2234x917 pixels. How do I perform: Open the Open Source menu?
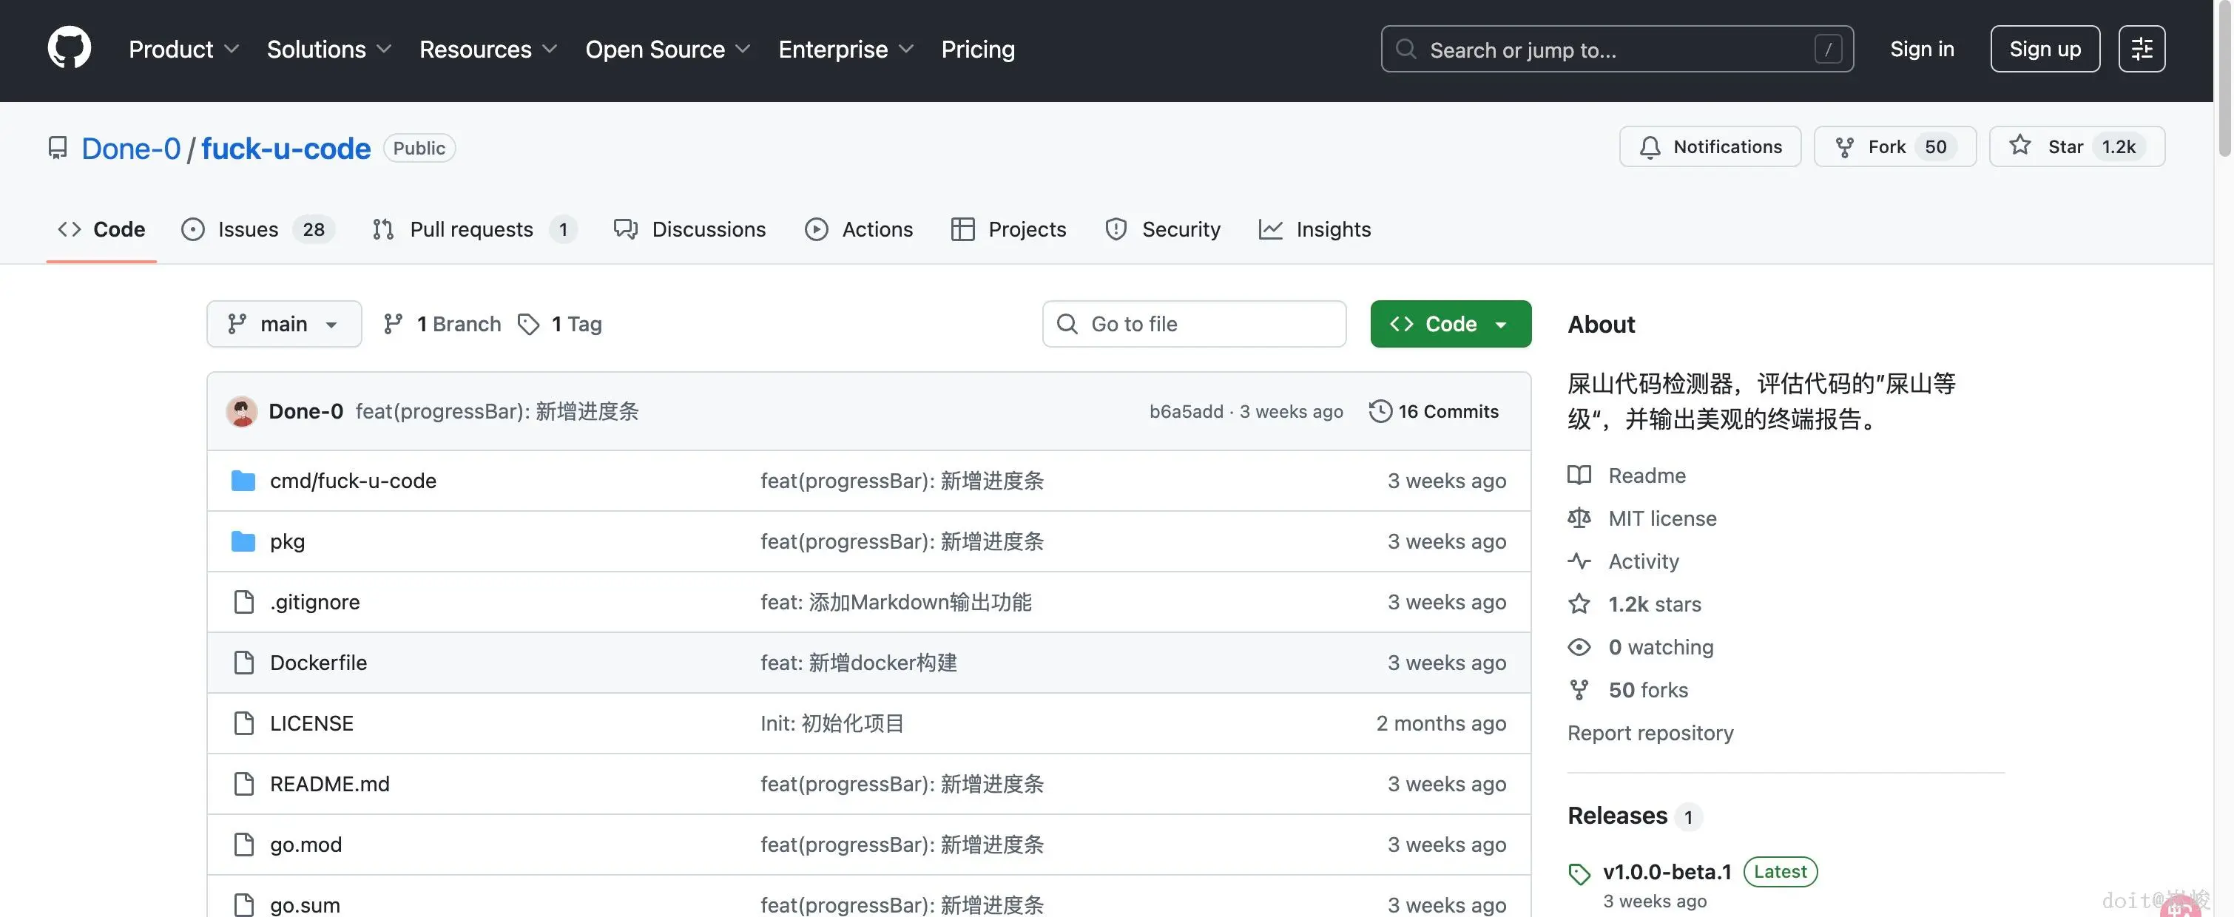tap(667, 50)
